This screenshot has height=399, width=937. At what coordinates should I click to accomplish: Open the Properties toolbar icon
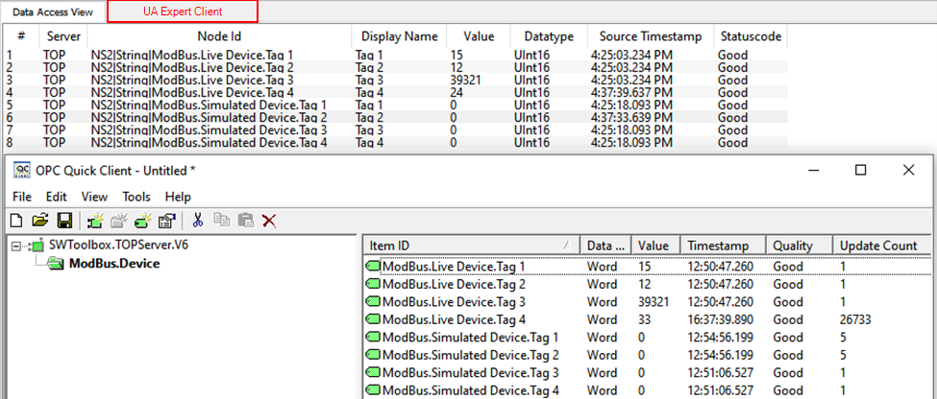tap(166, 221)
